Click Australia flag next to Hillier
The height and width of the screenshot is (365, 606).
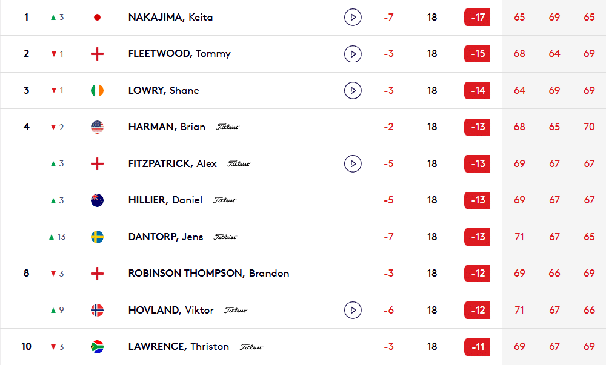97,200
